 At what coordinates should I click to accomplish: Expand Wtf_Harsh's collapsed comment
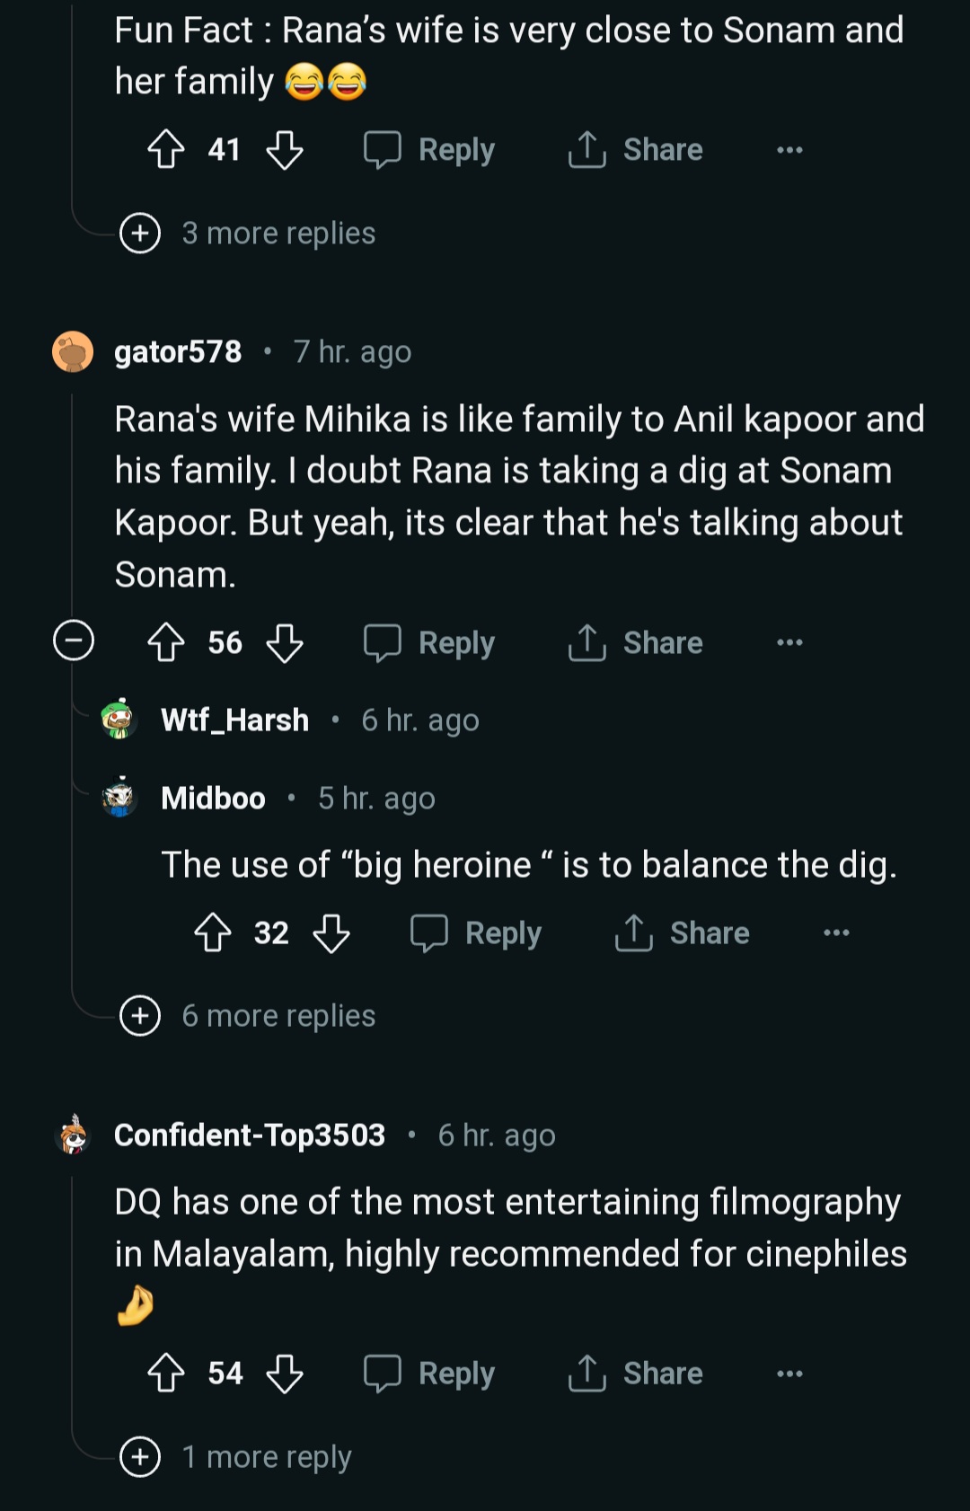[x=234, y=720]
